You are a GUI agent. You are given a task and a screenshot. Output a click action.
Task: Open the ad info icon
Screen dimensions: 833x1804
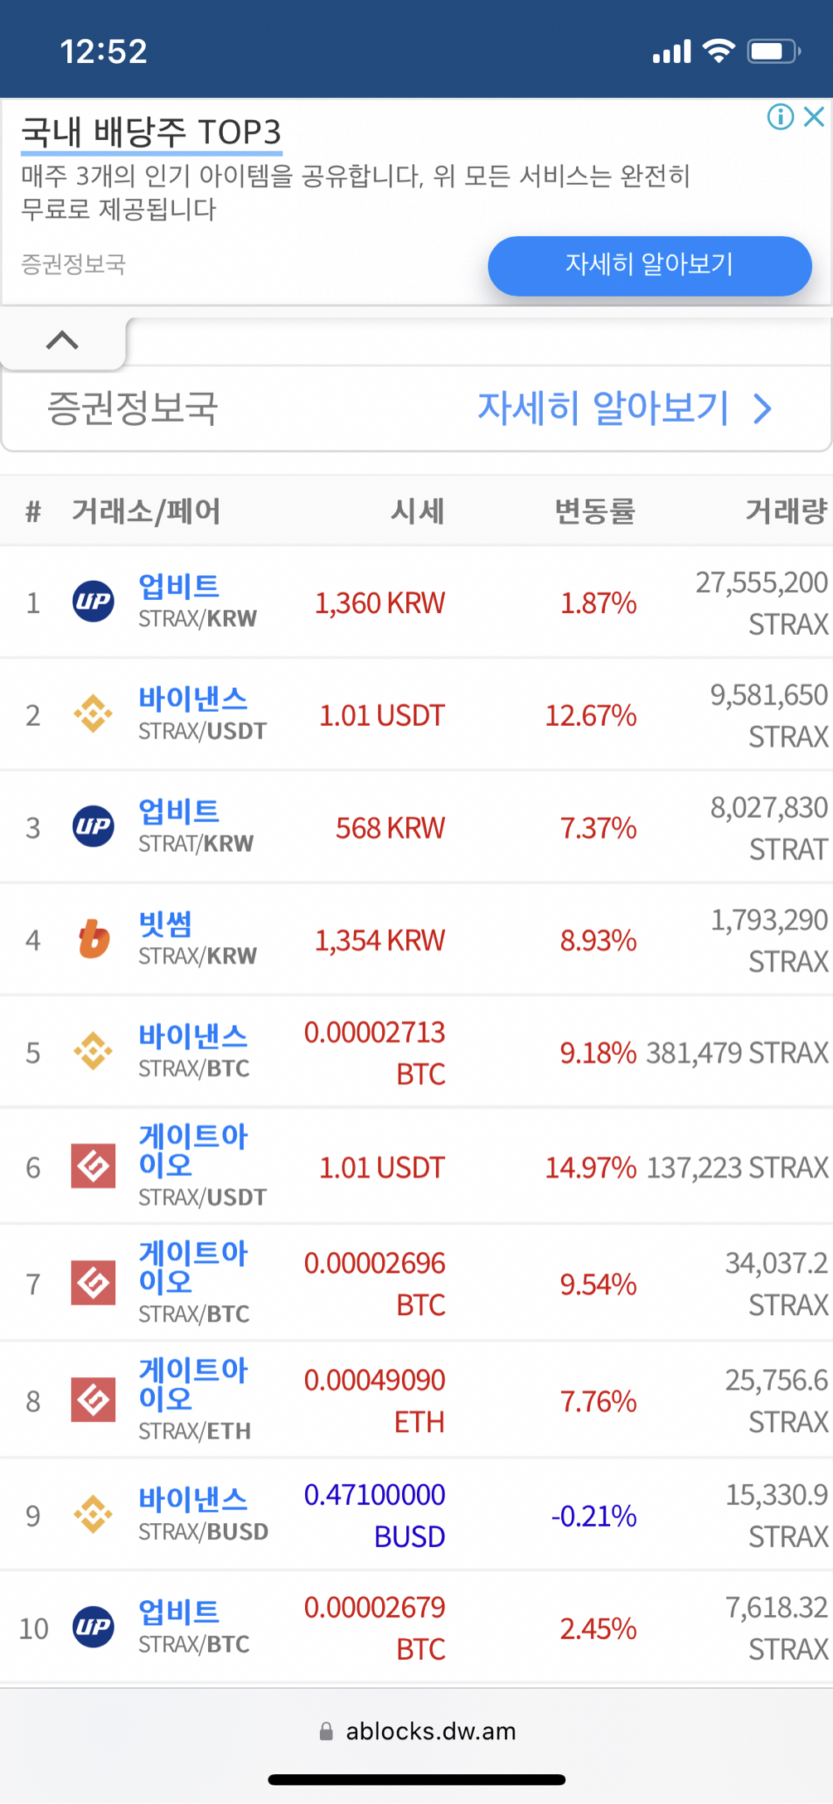pos(780,117)
